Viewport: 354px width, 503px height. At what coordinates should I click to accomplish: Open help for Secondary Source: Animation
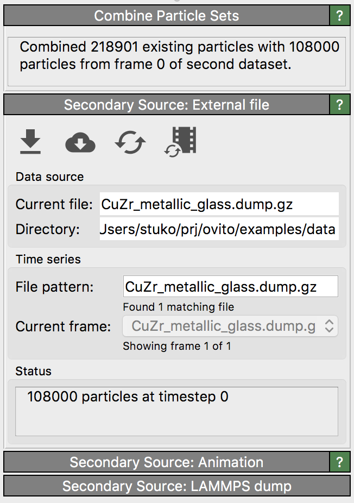coord(340,462)
